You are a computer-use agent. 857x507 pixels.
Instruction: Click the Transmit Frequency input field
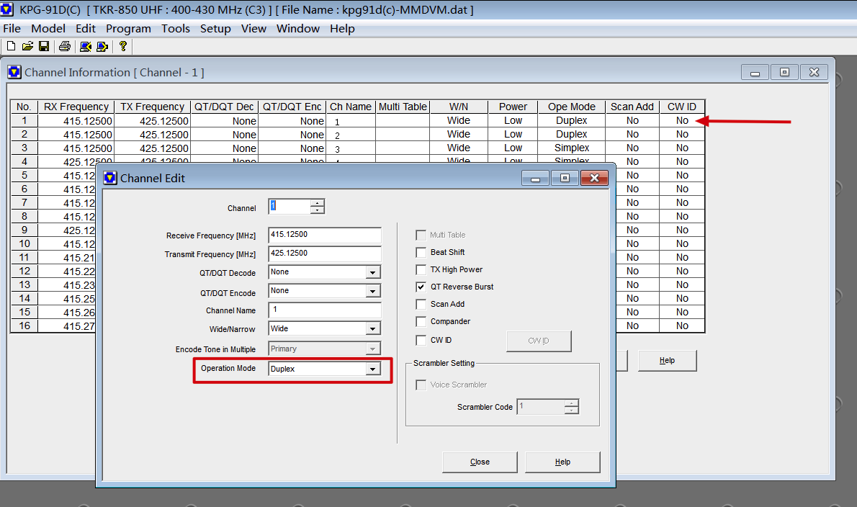[x=325, y=253]
